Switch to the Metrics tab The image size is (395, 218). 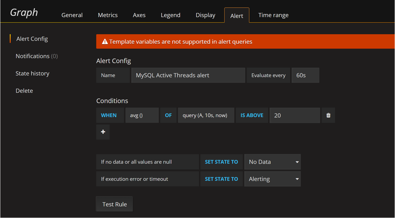pos(108,15)
